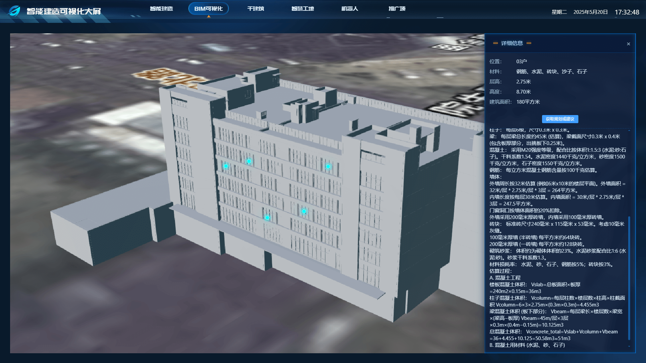Open the 智能建造 tab
The image size is (646, 363).
161,9
